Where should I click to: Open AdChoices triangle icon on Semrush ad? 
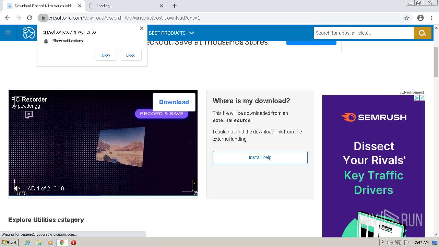coord(417,98)
